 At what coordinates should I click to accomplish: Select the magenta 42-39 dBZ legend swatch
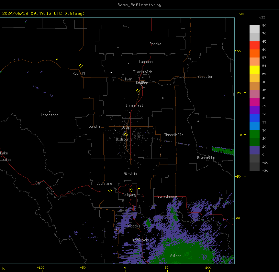254,102
